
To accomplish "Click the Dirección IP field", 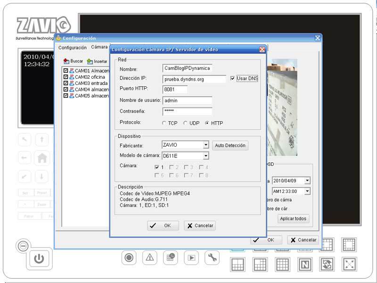I will (194, 79).
